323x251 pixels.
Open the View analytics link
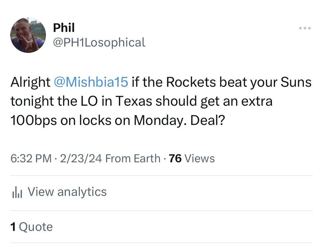pyautogui.click(x=67, y=192)
